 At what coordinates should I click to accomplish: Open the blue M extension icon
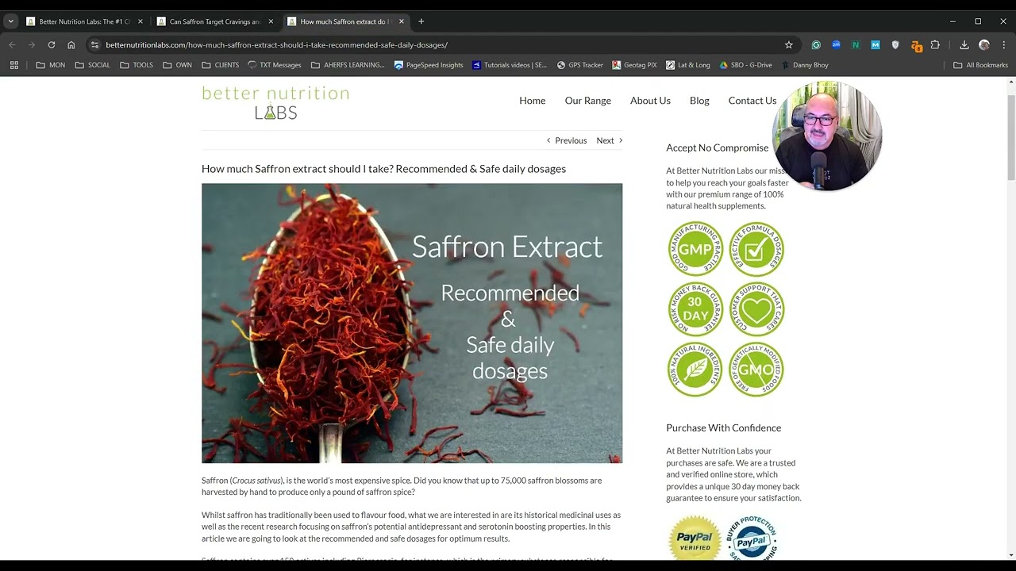(x=876, y=45)
